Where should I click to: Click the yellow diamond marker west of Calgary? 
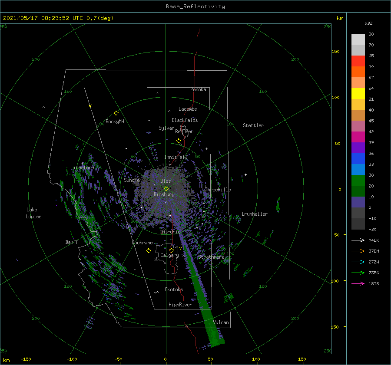pos(149,251)
